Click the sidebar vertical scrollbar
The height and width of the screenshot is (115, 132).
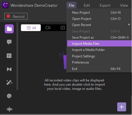tap(17, 56)
